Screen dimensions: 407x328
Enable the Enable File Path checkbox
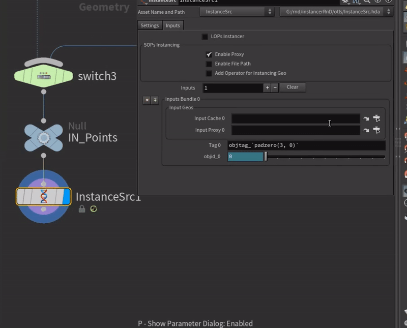tap(209, 64)
